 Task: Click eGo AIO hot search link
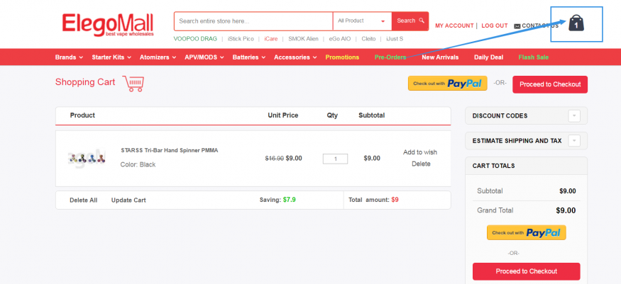pyautogui.click(x=340, y=39)
